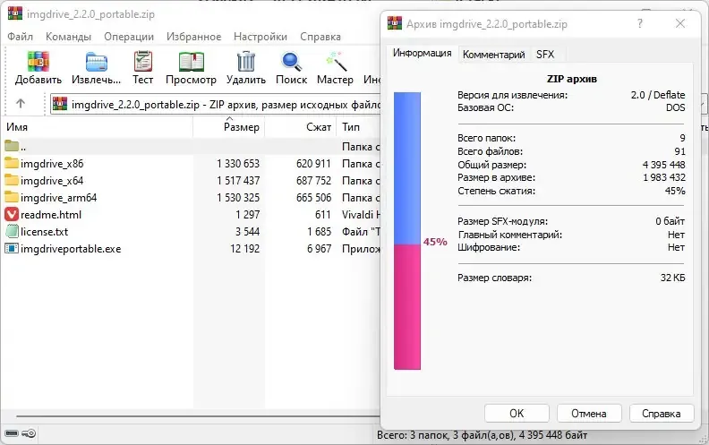The width and height of the screenshot is (709, 445).
Task: Click the imgdrive_arm64 folder icon
Action: [x=12, y=197]
